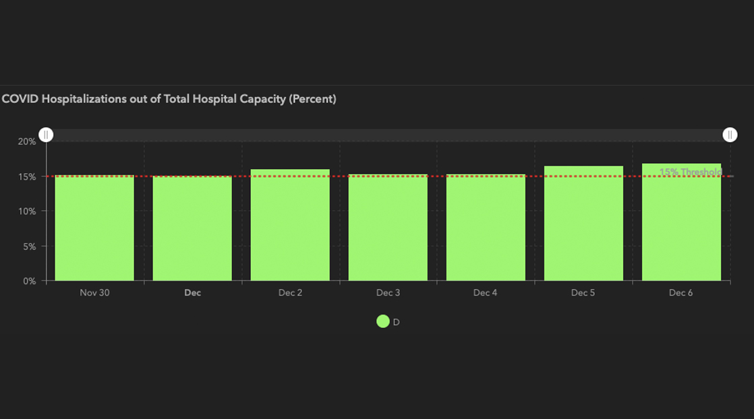Click the 20% y-axis label

click(27, 141)
